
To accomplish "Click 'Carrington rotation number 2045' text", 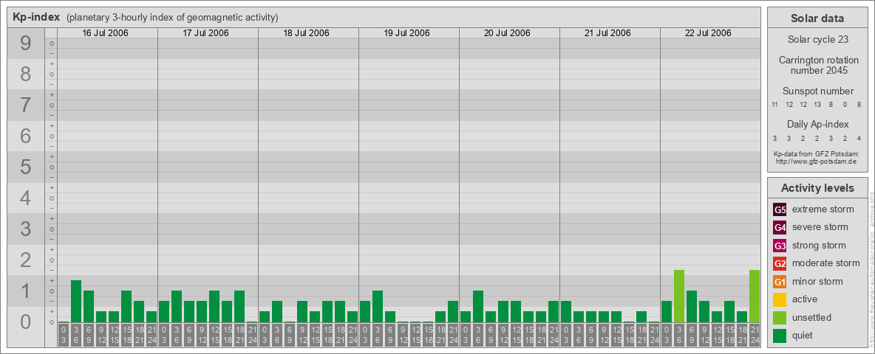I will [x=817, y=65].
